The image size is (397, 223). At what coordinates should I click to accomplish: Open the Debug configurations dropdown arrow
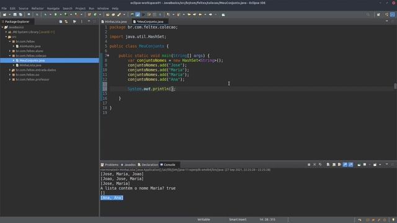pyautogui.click(x=50, y=15)
